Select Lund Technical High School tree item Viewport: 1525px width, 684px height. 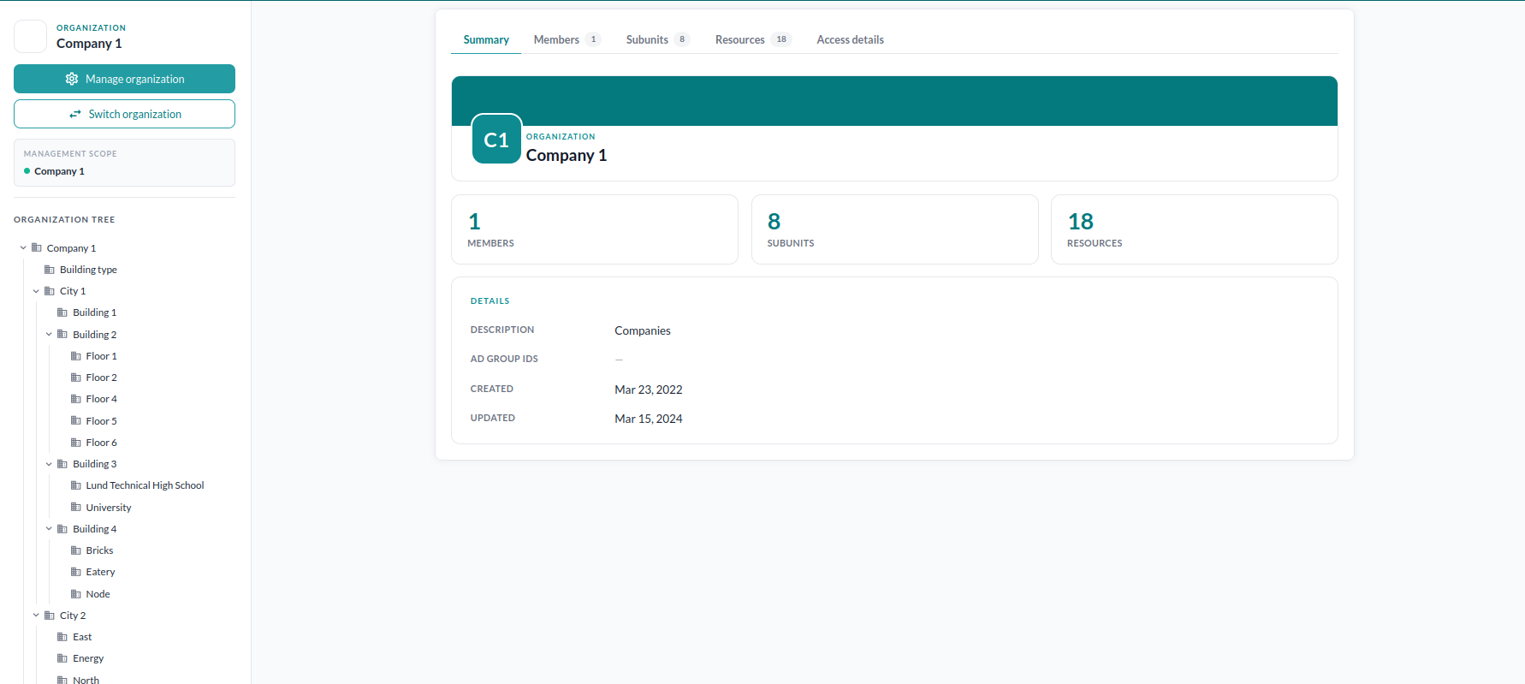point(145,485)
